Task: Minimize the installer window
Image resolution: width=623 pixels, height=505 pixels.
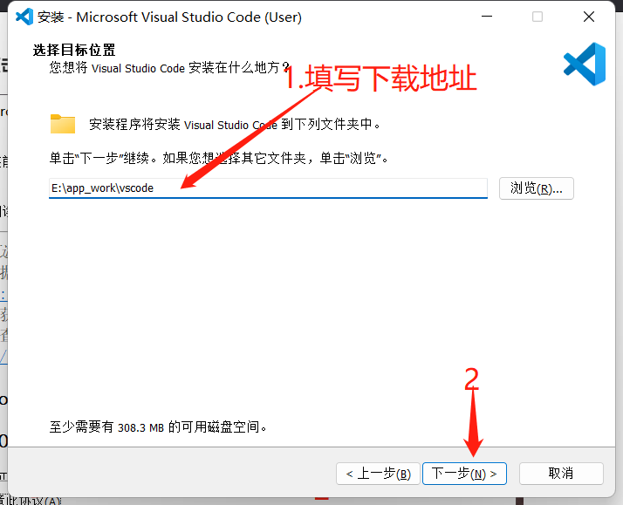Action: tap(487, 17)
